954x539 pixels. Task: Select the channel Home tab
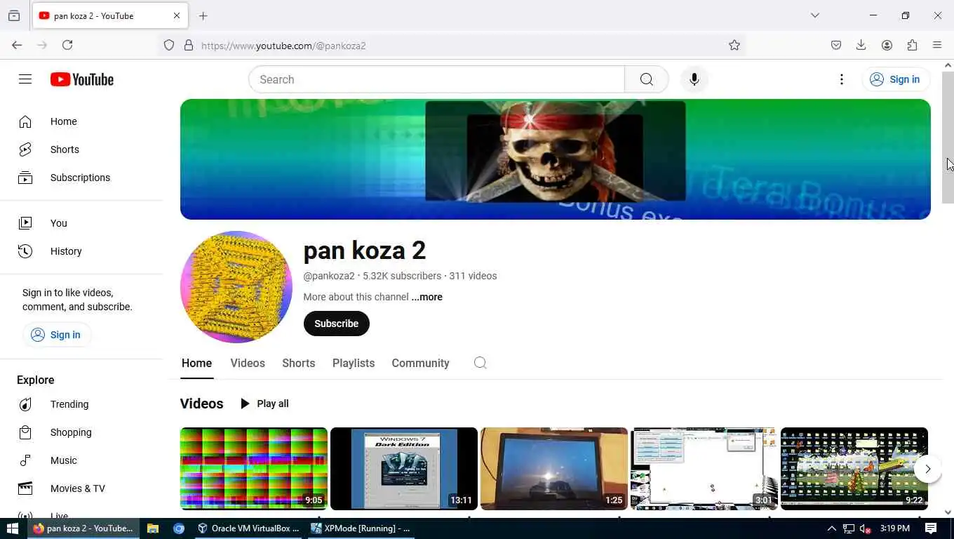(196, 363)
